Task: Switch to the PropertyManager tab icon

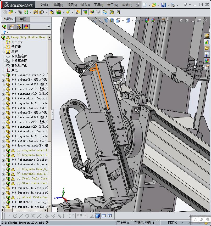Action: (x=12, y=26)
